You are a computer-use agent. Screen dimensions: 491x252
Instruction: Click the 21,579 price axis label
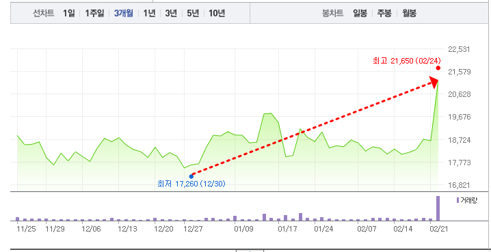tap(459, 72)
